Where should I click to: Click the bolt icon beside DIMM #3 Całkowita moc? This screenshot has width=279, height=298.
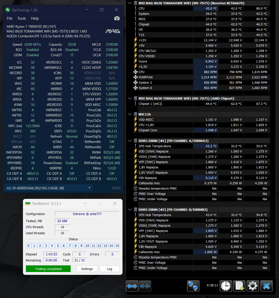(x=136, y=252)
